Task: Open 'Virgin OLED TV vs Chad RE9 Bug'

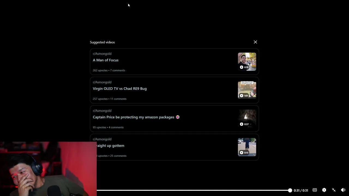Action: pyautogui.click(x=120, y=88)
